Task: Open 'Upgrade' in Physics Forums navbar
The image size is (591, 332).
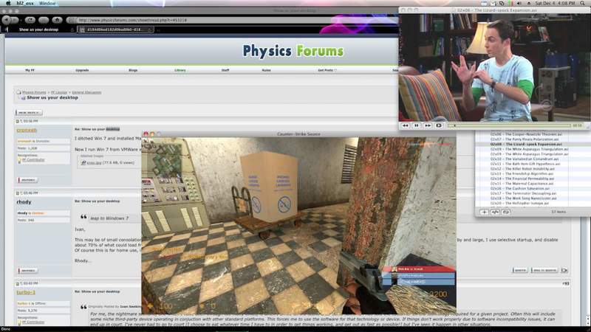Action: pos(82,70)
